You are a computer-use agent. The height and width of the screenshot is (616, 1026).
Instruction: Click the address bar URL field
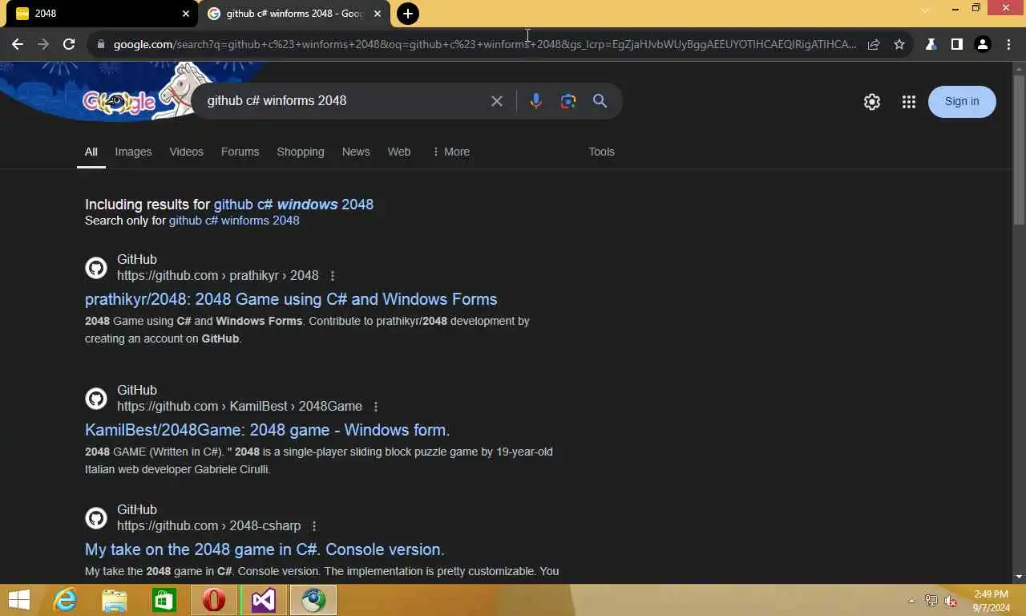click(485, 44)
